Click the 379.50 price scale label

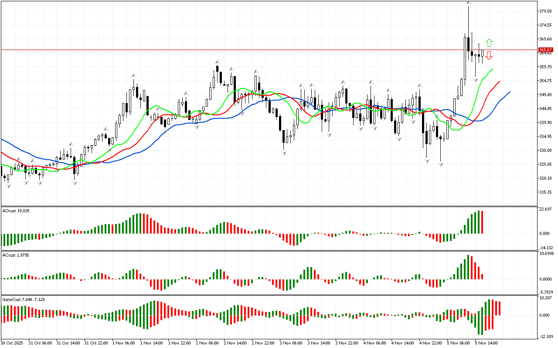[546, 11]
